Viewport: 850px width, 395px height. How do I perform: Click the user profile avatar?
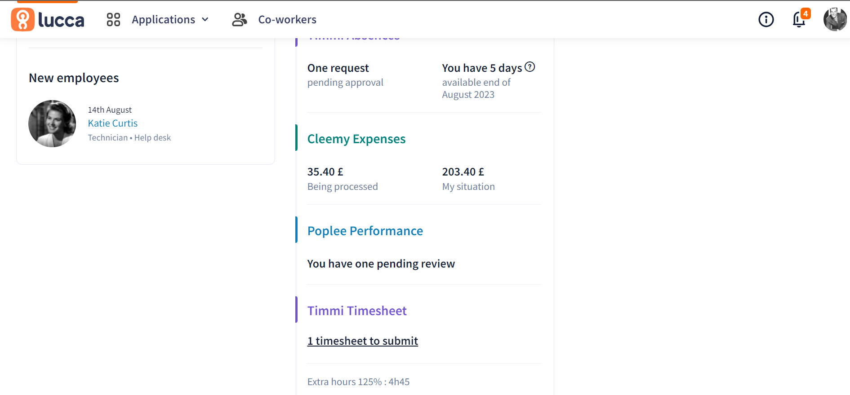coord(835,20)
